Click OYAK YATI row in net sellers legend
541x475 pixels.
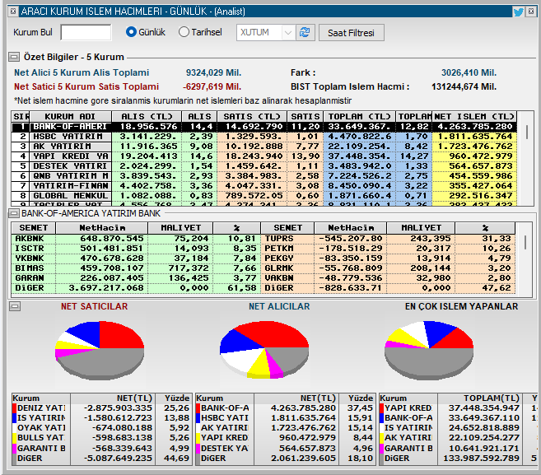(x=101, y=428)
